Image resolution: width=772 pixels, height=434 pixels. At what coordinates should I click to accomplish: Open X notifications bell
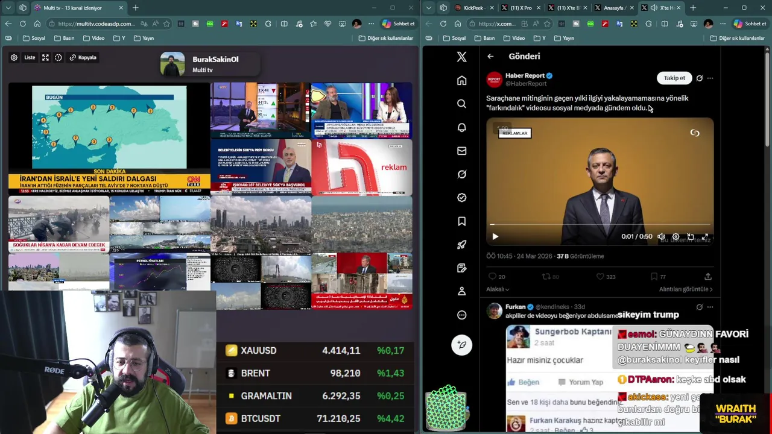coord(461,127)
